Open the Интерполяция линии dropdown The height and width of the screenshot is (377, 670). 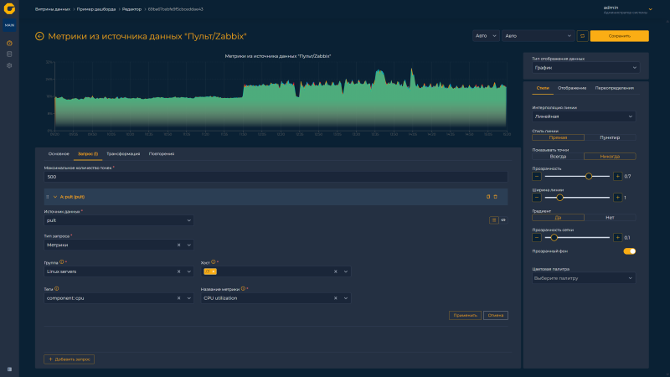584,116
